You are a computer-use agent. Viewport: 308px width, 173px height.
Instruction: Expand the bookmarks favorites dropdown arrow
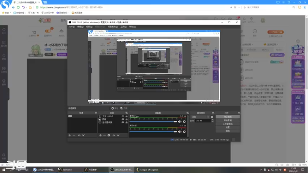(x=10, y=13)
